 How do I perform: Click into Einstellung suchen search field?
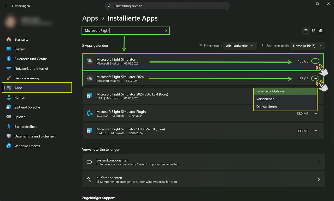167,6
